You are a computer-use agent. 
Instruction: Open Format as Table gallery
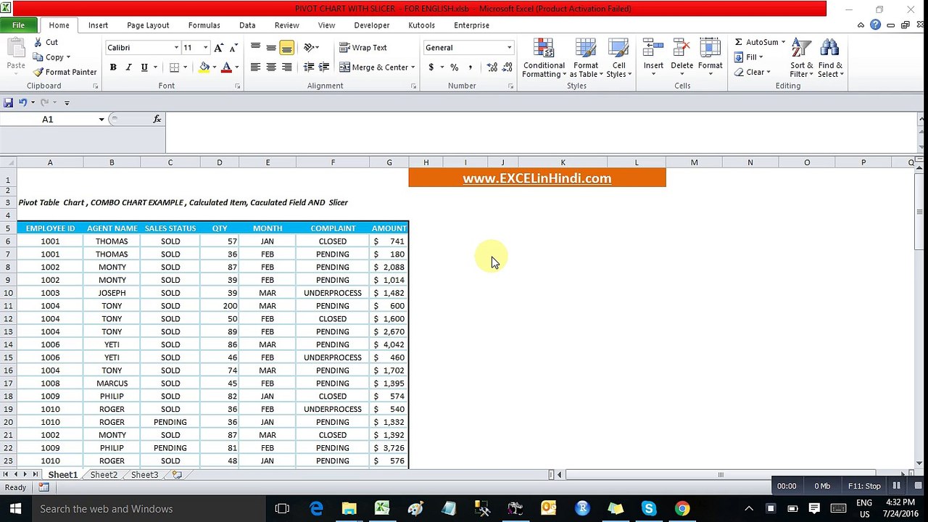(x=585, y=58)
